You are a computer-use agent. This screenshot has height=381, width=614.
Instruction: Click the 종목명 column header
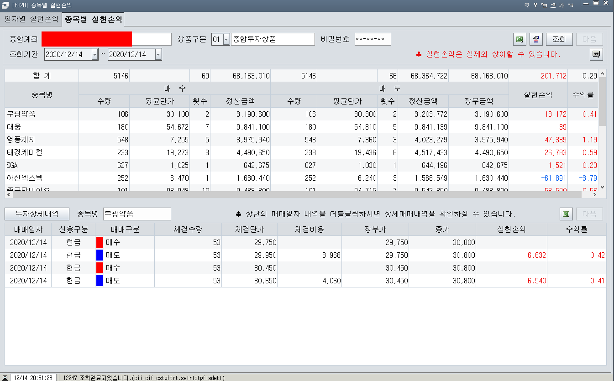pyautogui.click(x=42, y=95)
